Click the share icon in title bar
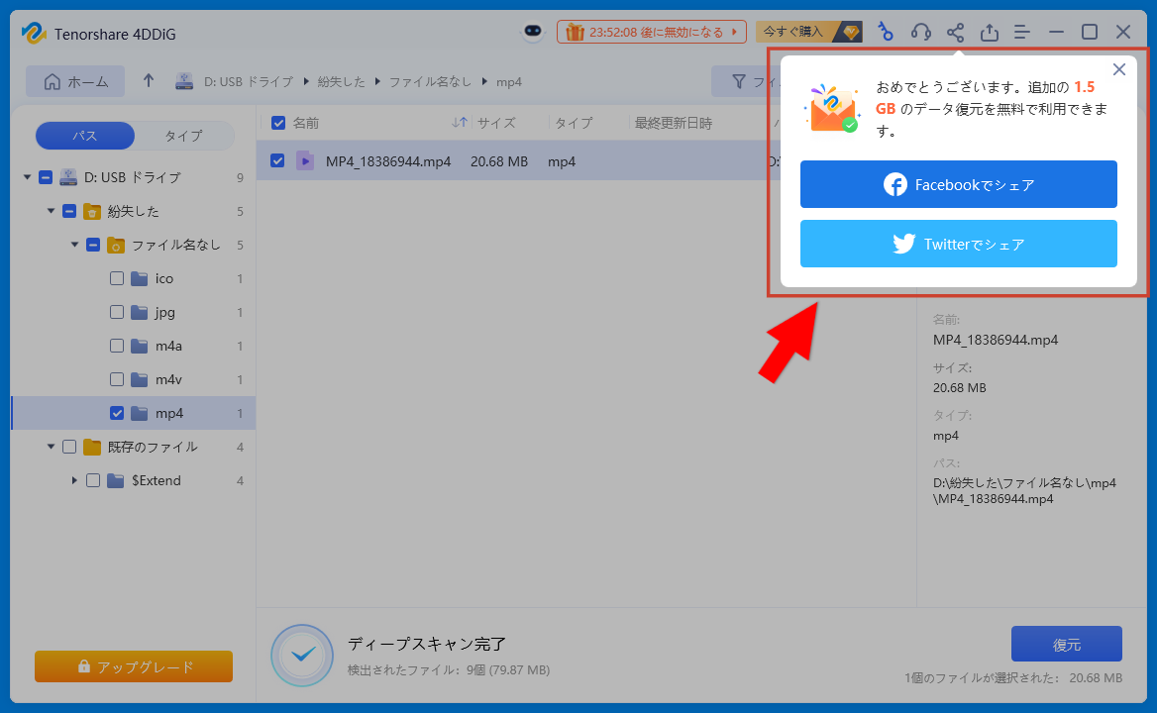This screenshot has width=1157, height=713. coord(955,32)
